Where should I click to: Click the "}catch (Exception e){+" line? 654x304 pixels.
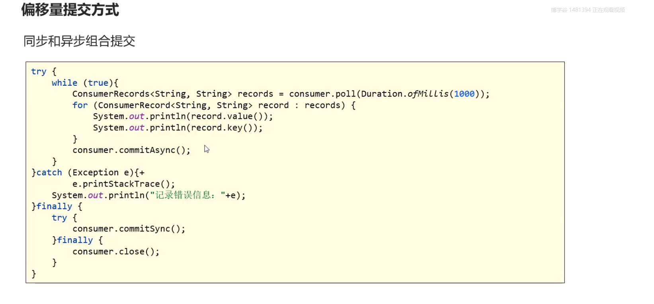(x=88, y=173)
